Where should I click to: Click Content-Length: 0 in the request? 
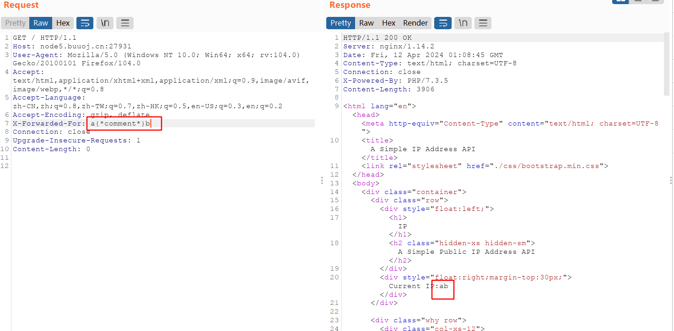(x=51, y=149)
